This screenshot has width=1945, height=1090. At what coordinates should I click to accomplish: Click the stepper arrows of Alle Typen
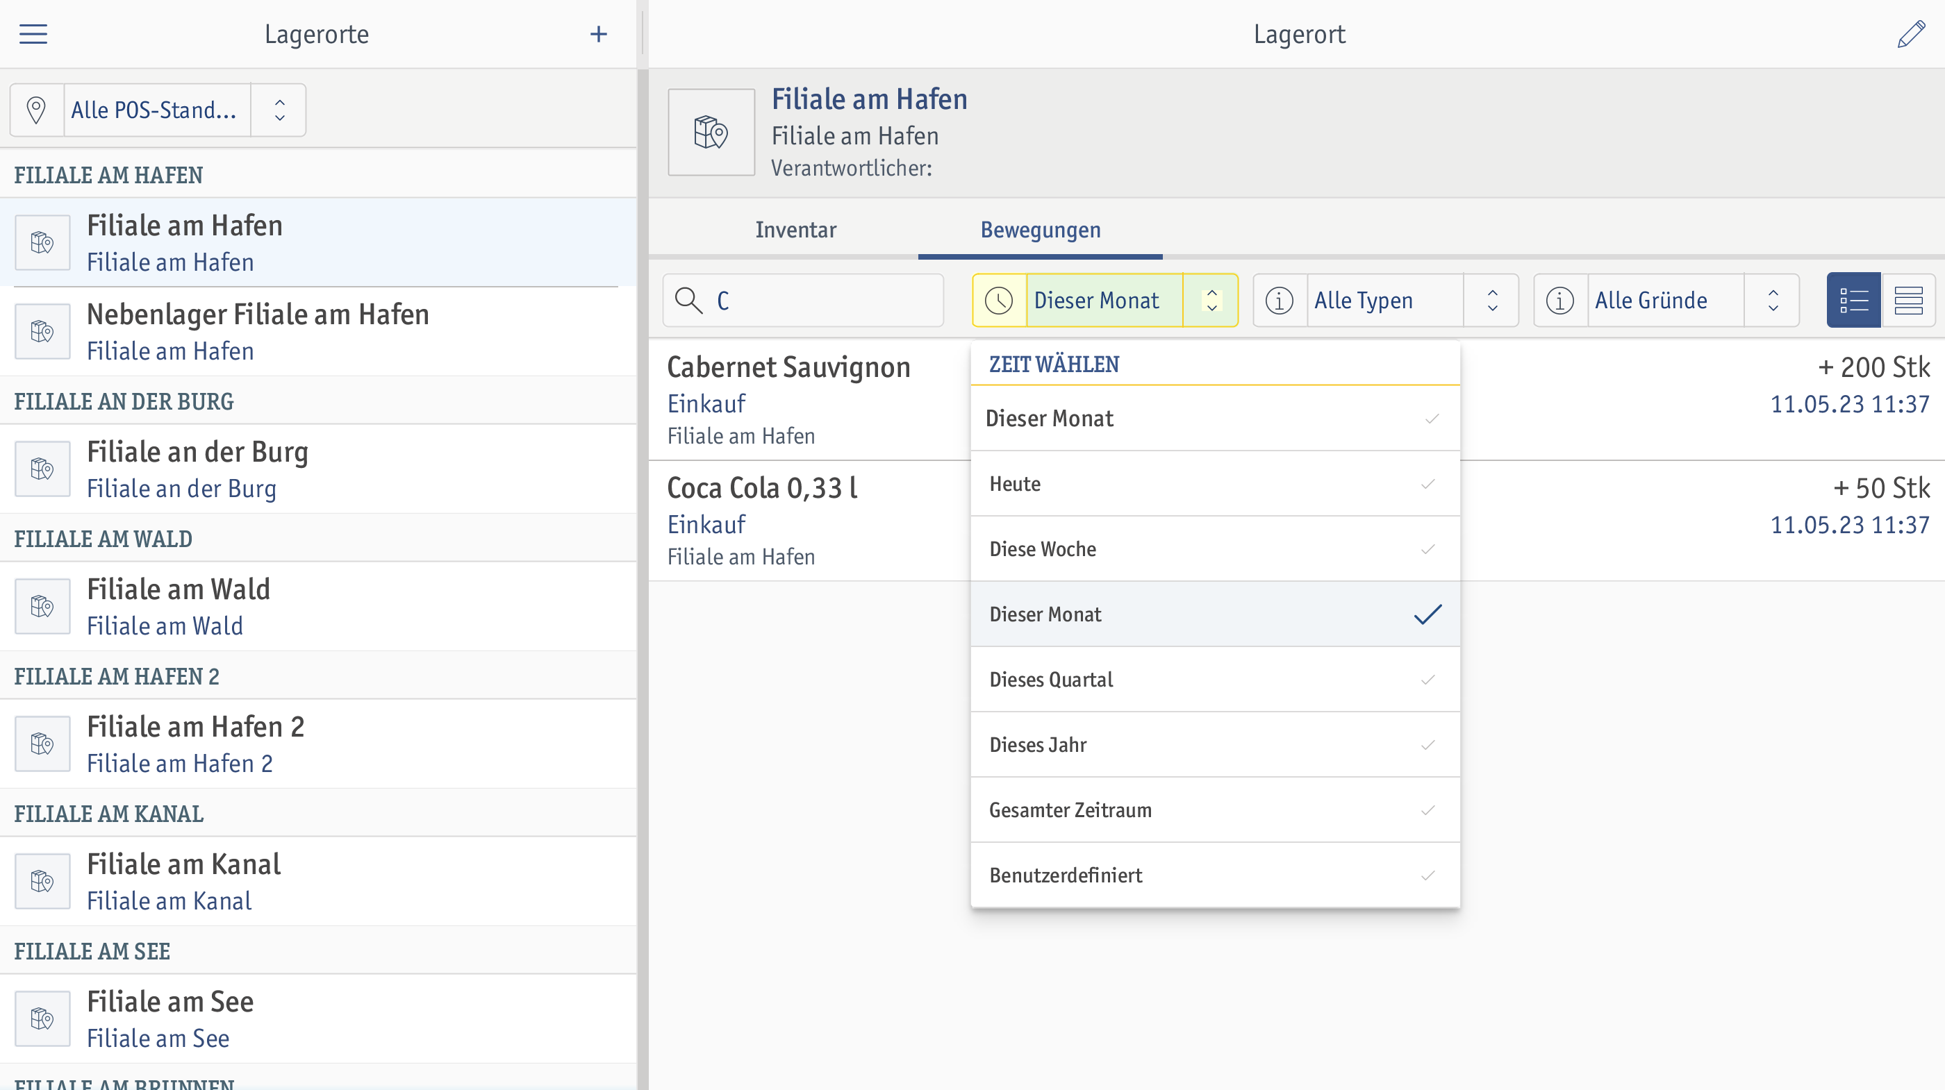point(1492,301)
